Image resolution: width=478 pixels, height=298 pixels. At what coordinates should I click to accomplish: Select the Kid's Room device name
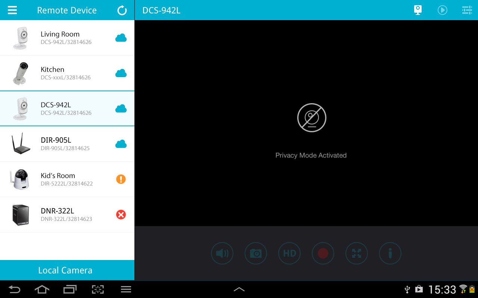click(x=58, y=175)
